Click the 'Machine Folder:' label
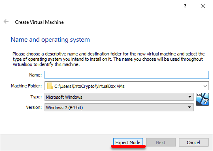213x151 pixels. (x=26, y=86)
